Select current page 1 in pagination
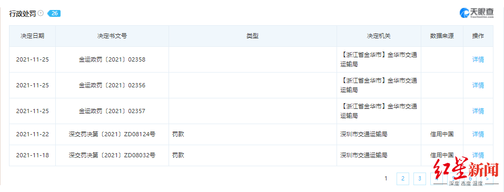The image size is (504, 192). pyautogui.click(x=386, y=179)
